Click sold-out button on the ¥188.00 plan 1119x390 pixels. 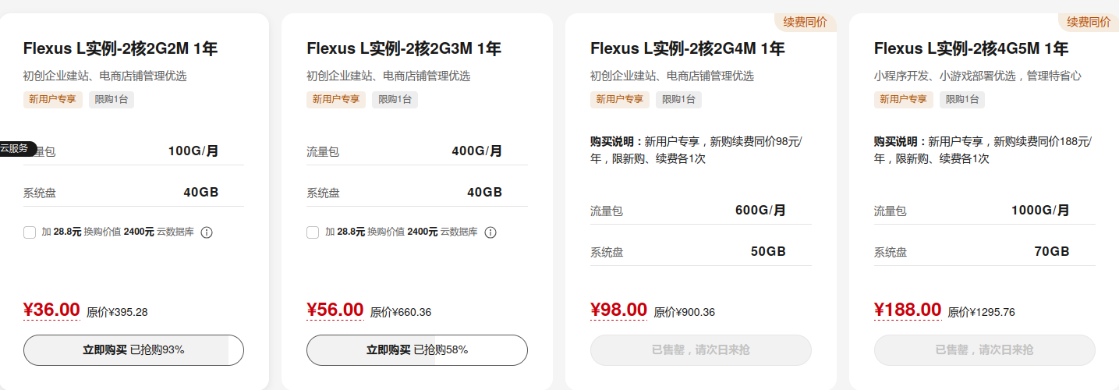tap(984, 350)
